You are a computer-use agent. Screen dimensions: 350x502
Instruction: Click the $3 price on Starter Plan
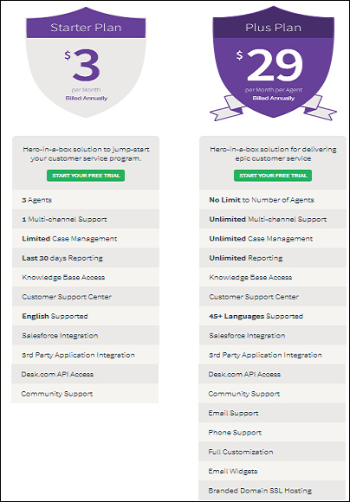coord(82,66)
